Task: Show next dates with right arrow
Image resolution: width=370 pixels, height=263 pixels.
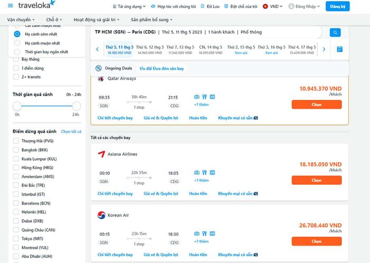Action: (x=324, y=49)
